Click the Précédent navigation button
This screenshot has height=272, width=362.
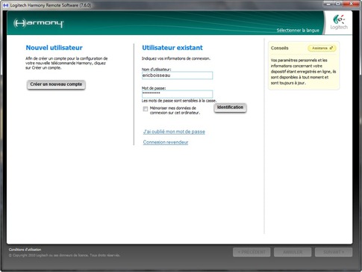(x=252, y=252)
